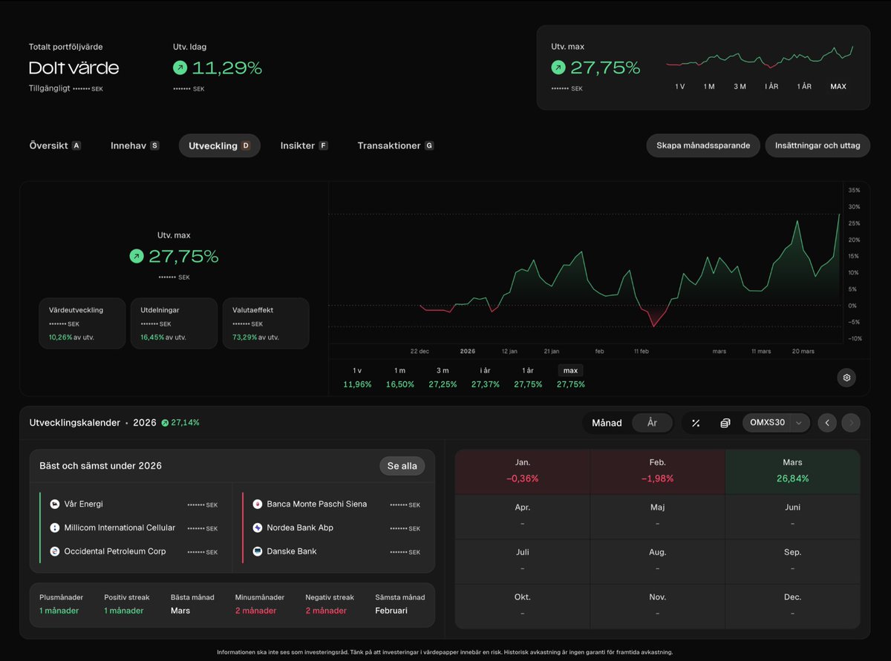
Task: Switch to the Innehav tab
Action: [x=134, y=145]
